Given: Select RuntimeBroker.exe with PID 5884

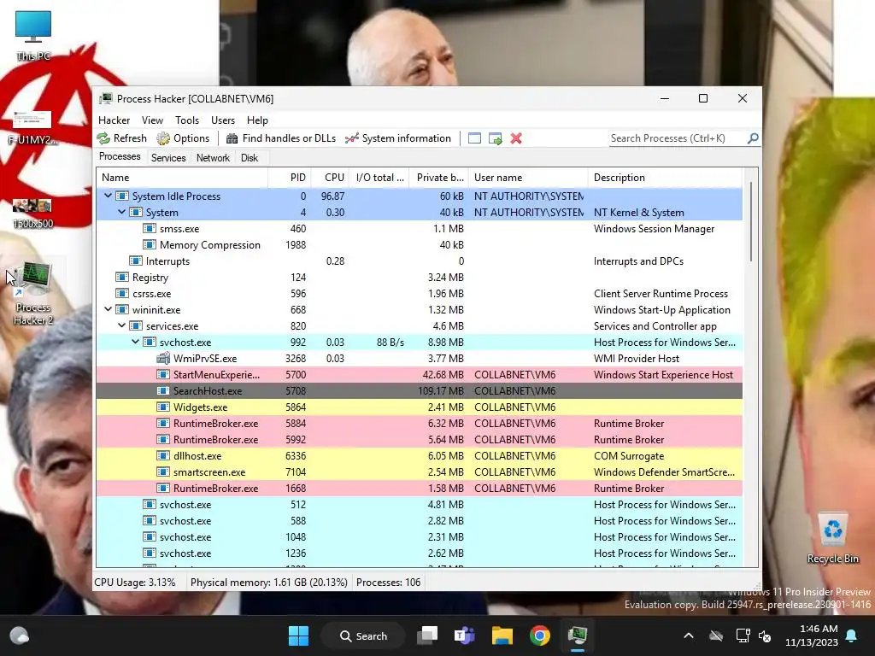Looking at the screenshot, I should tap(419, 424).
